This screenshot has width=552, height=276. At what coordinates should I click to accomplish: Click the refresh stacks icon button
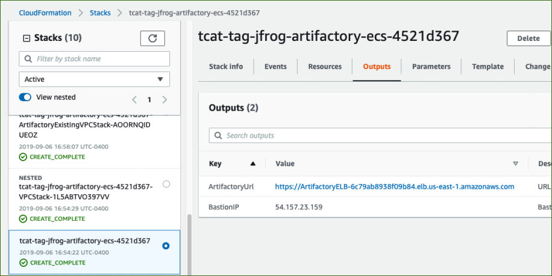pyautogui.click(x=152, y=38)
